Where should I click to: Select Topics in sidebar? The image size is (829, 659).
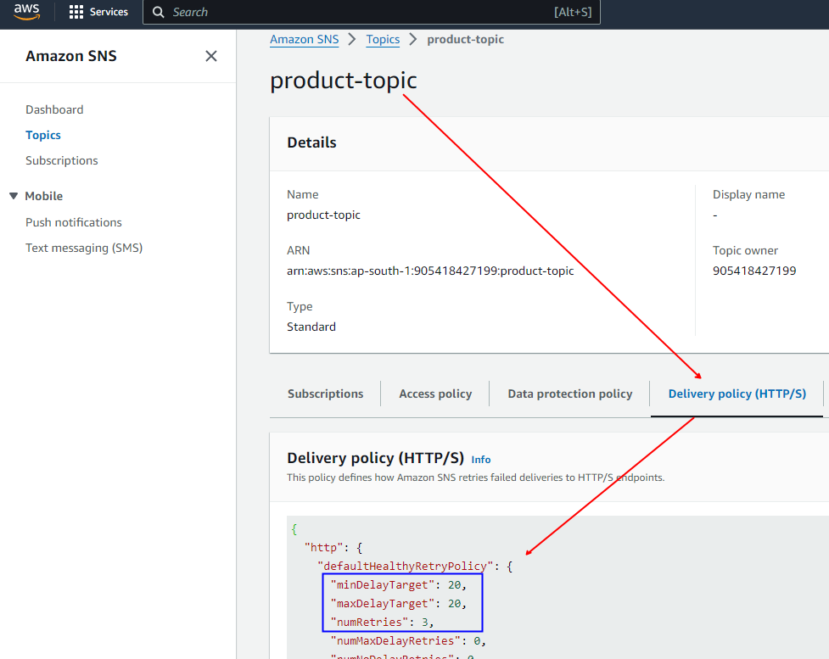point(43,135)
